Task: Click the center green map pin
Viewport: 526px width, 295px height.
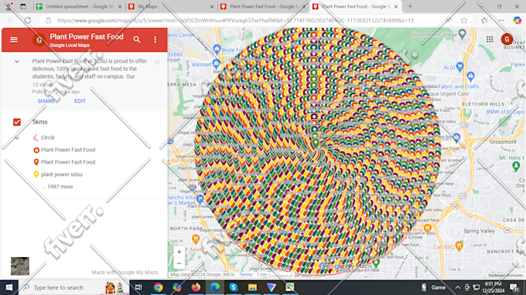Action: pyautogui.click(x=316, y=144)
